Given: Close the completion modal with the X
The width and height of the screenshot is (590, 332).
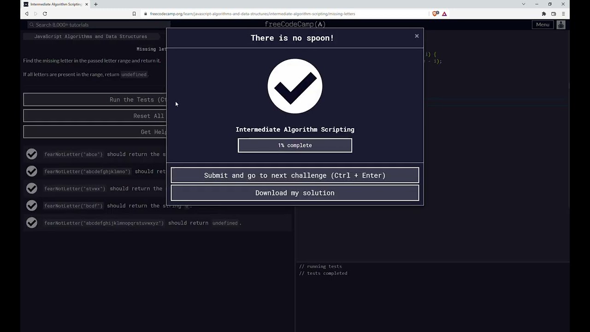Looking at the screenshot, I should (417, 36).
